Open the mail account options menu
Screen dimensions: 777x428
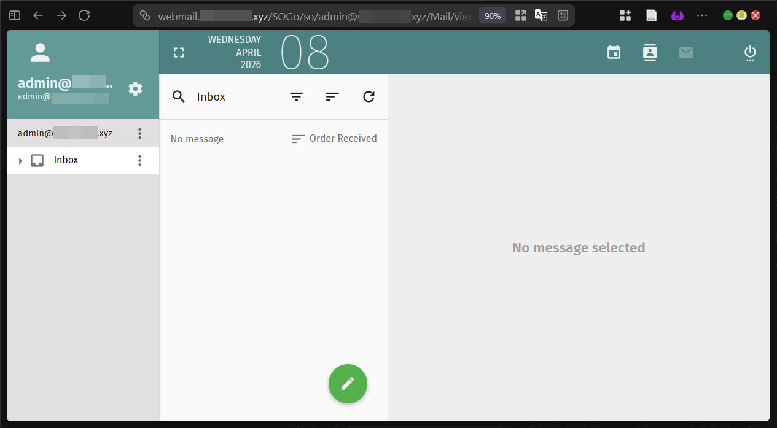(x=140, y=133)
